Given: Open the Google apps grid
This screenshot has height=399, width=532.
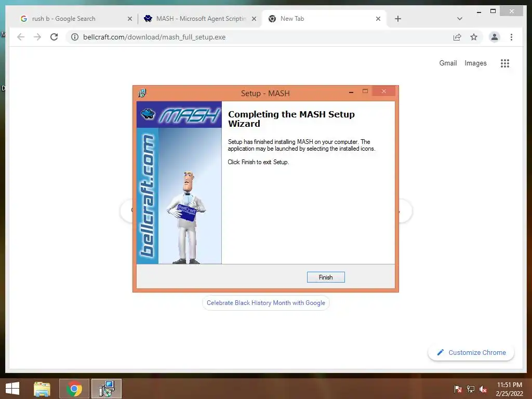Looking at the screenshot, I should click(505, 63).
